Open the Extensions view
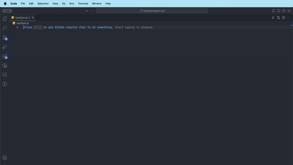The image size is (293, 165). click(5, 56)
